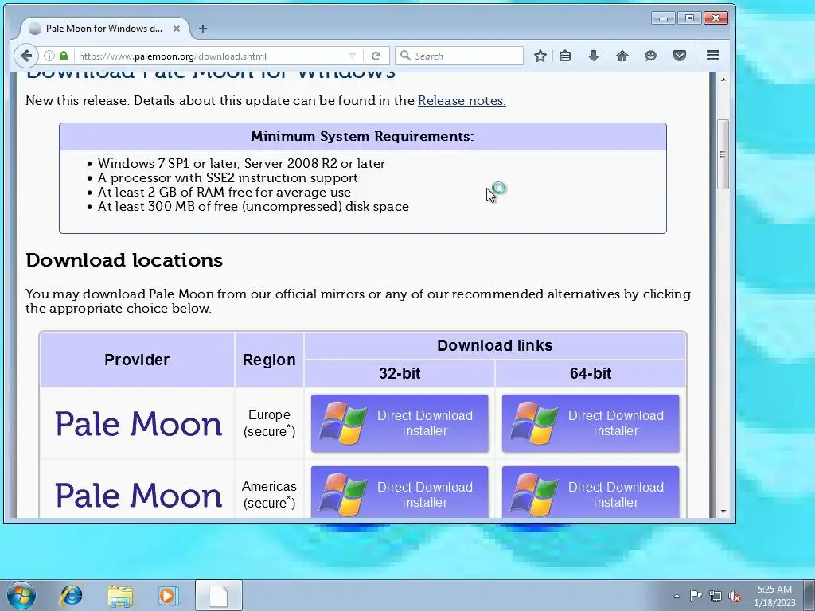815x611 pixels.
Task: Download Americas 32-bit Direct Download installer
Action: (400, 492)
